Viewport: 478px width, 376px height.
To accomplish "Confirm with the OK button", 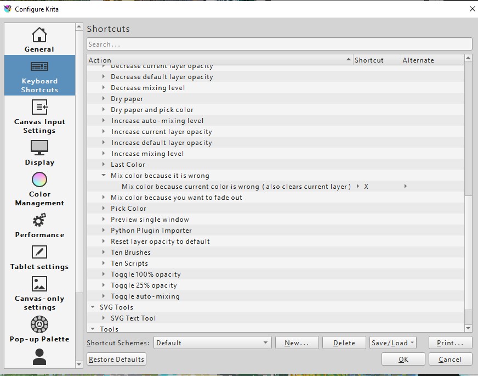I will click(403, 359).
